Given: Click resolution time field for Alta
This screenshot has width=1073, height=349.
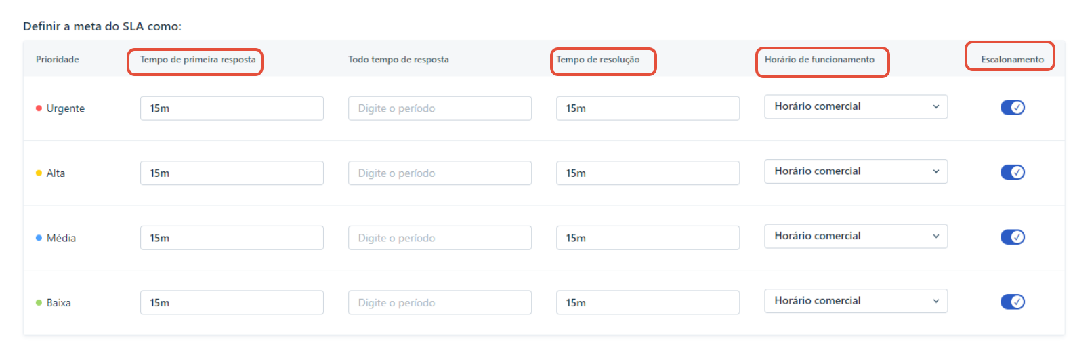Looking at the screenshot, I should click(x=648, y=173).
